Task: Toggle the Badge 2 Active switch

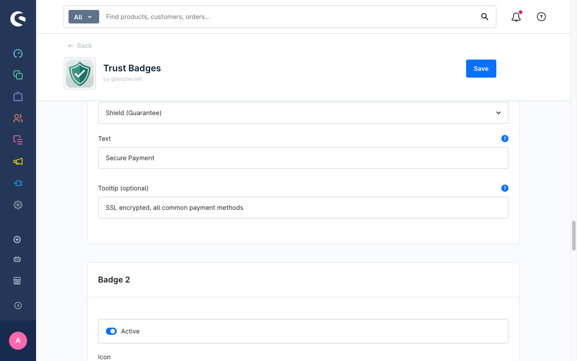Action: [111, 331]
